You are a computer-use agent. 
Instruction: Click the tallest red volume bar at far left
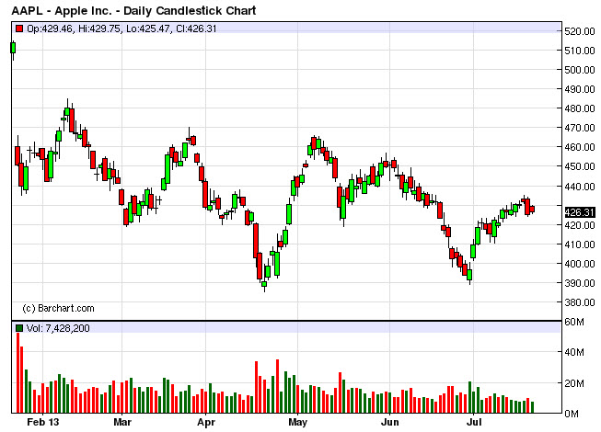coord(17,372)
